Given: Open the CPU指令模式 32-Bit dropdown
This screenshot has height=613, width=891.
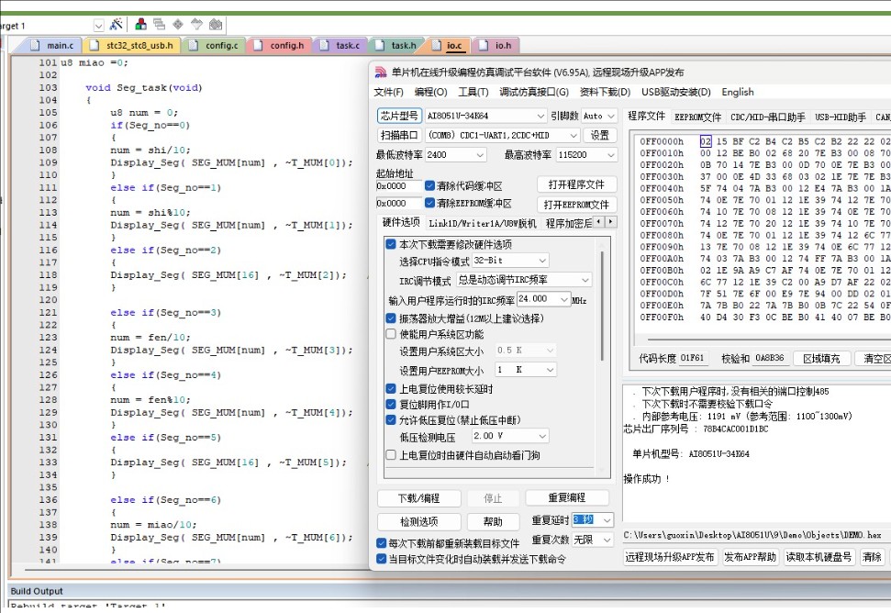Looking at the screenshot, I should [x=510, y=261].
